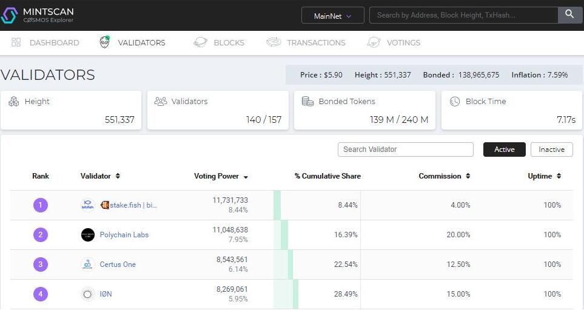Click the % Cumulative Share header
The image size is (584, 322).
click(327, 176)
